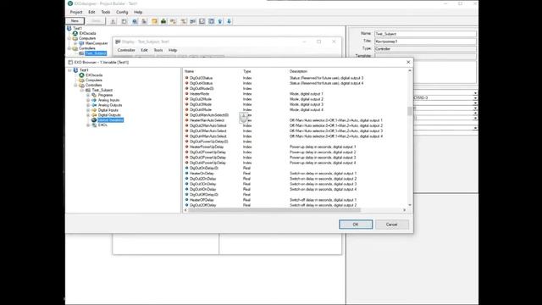Click the variable icon beside DigOut3Status
This screenshot has height=305, width=542.
pos(186,78)
